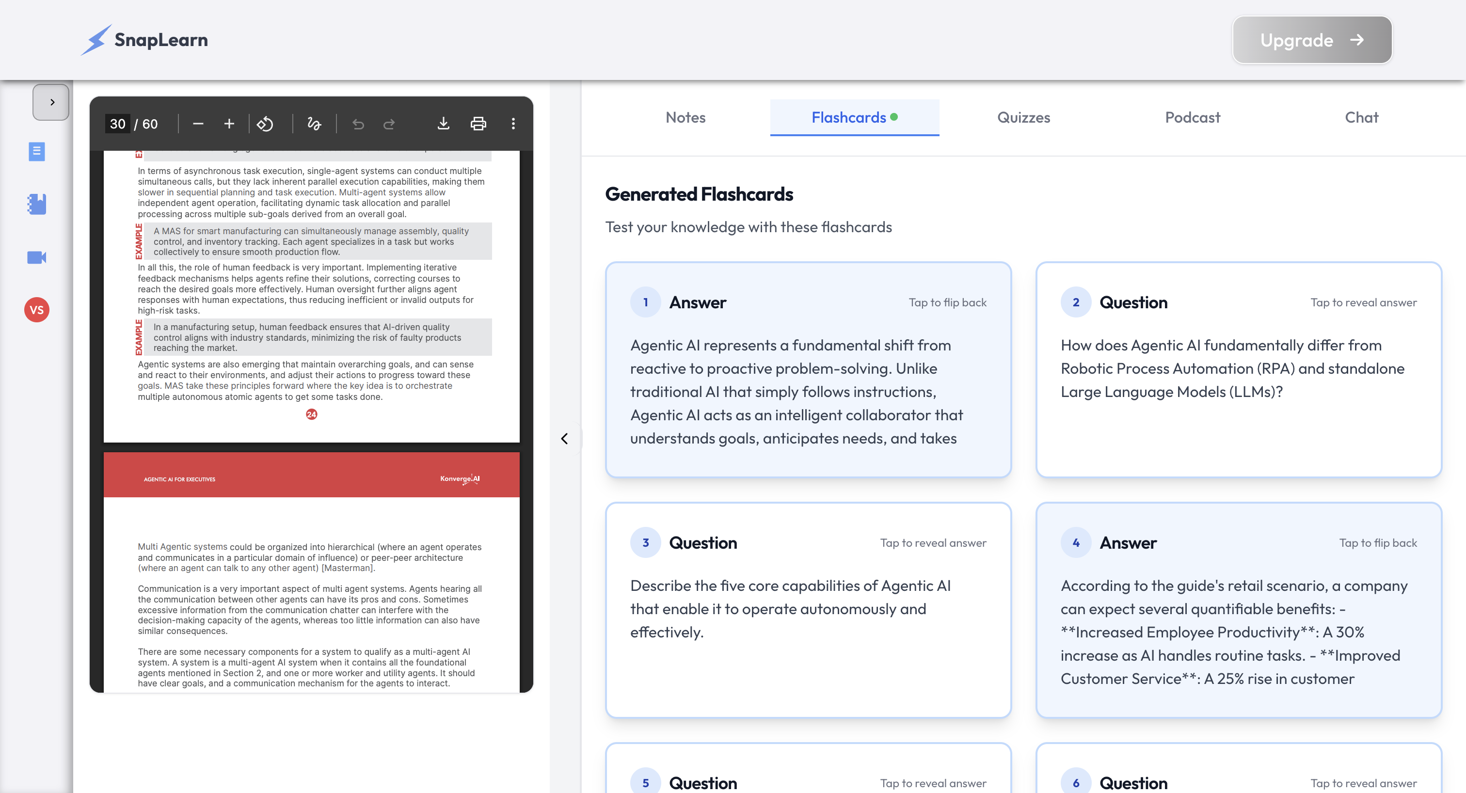Print the PDF document
This screenshot has height=793, width=1466.
click(x=478, y=124)
